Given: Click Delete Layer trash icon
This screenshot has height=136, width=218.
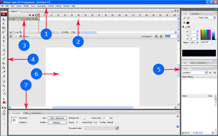Looking at the screenshot, I should click(20, 32).
